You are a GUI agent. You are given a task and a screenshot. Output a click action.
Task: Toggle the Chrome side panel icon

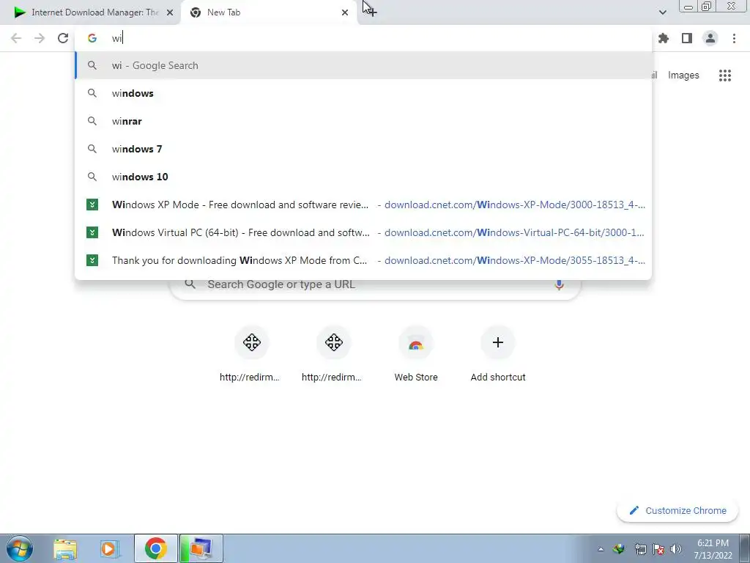coord(687,38)
